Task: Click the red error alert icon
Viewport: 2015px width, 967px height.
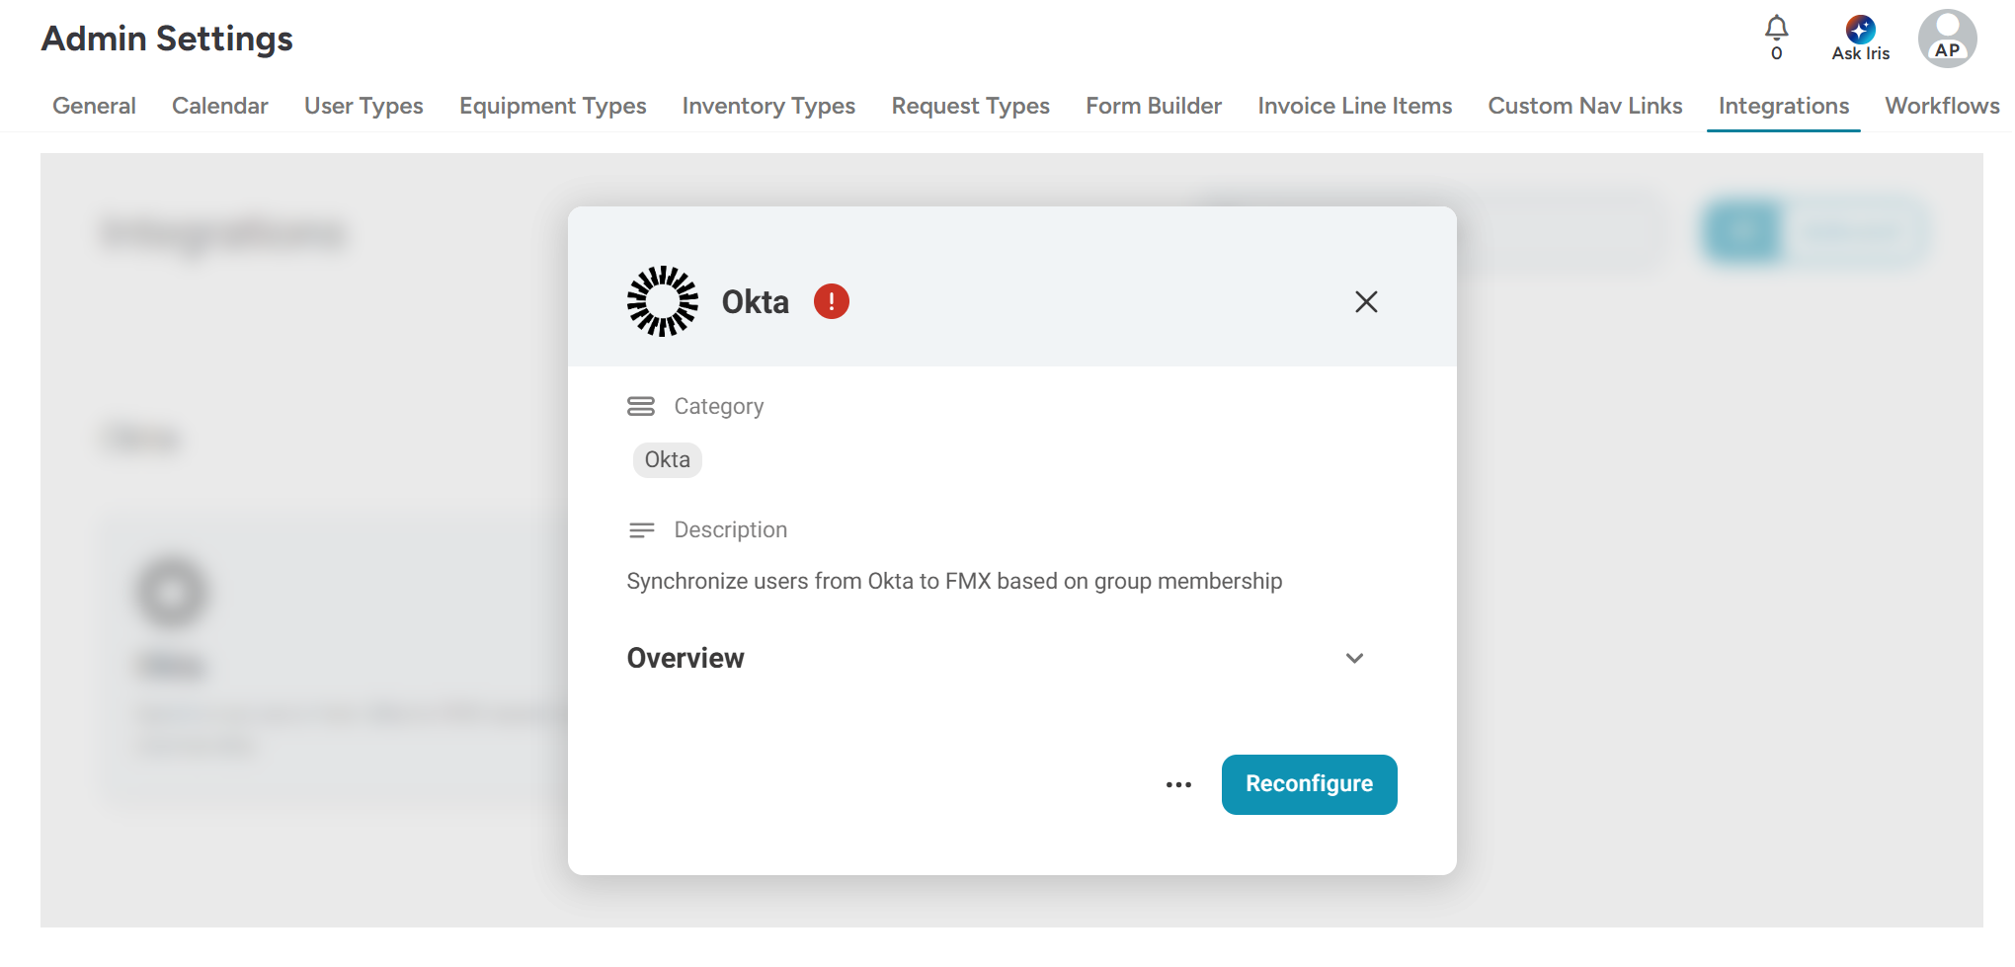Action: (x=832, y=301)
